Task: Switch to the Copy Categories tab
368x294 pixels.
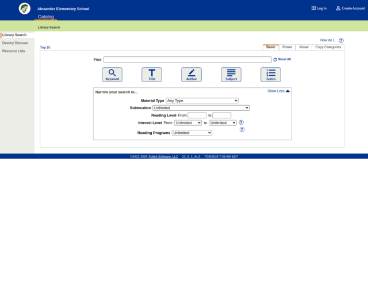Action: pyautogui.click(x=328, y=47)
